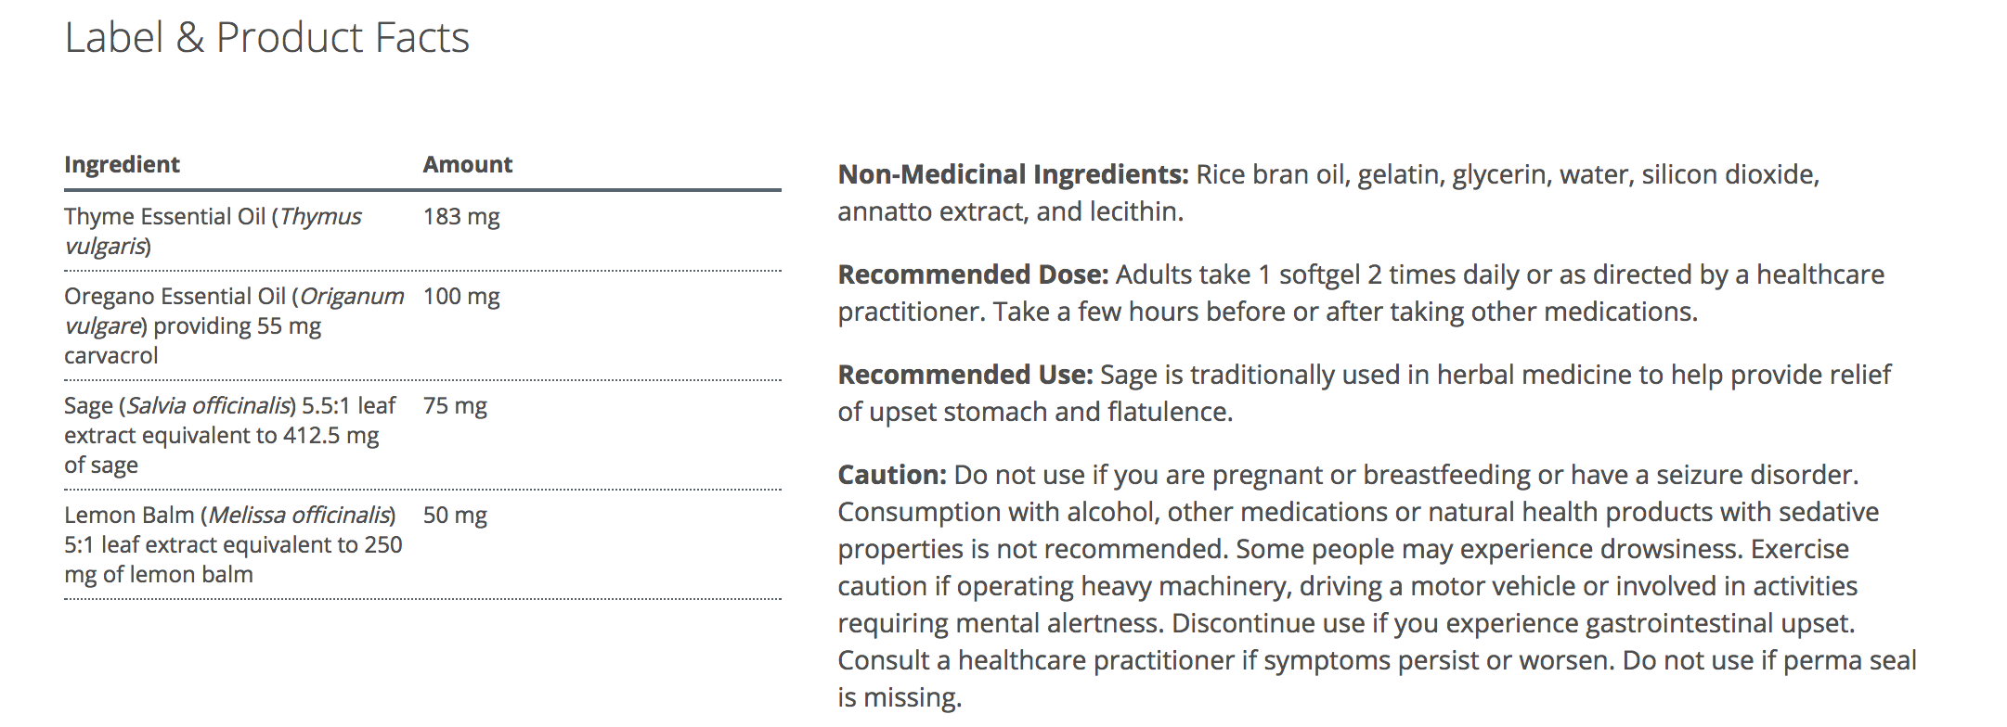Click the Caution bold label
Viewport: 2007px width, 727px height.
point(892,475)
